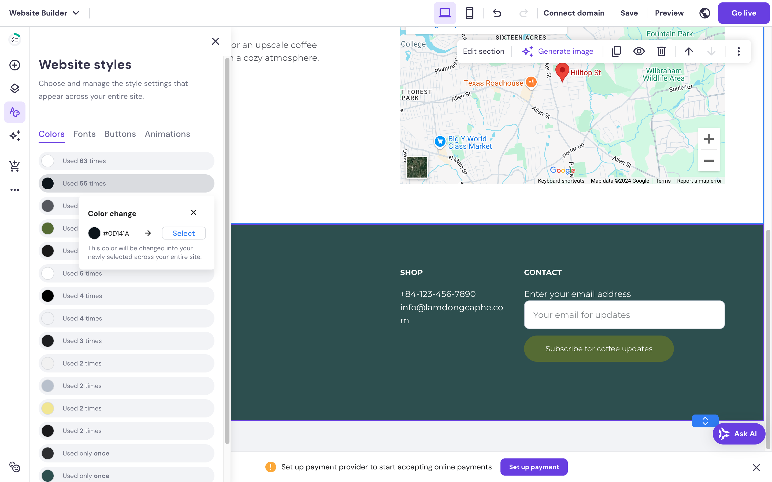Open the section three-dot options menu
772x482 pixels.
738,51
